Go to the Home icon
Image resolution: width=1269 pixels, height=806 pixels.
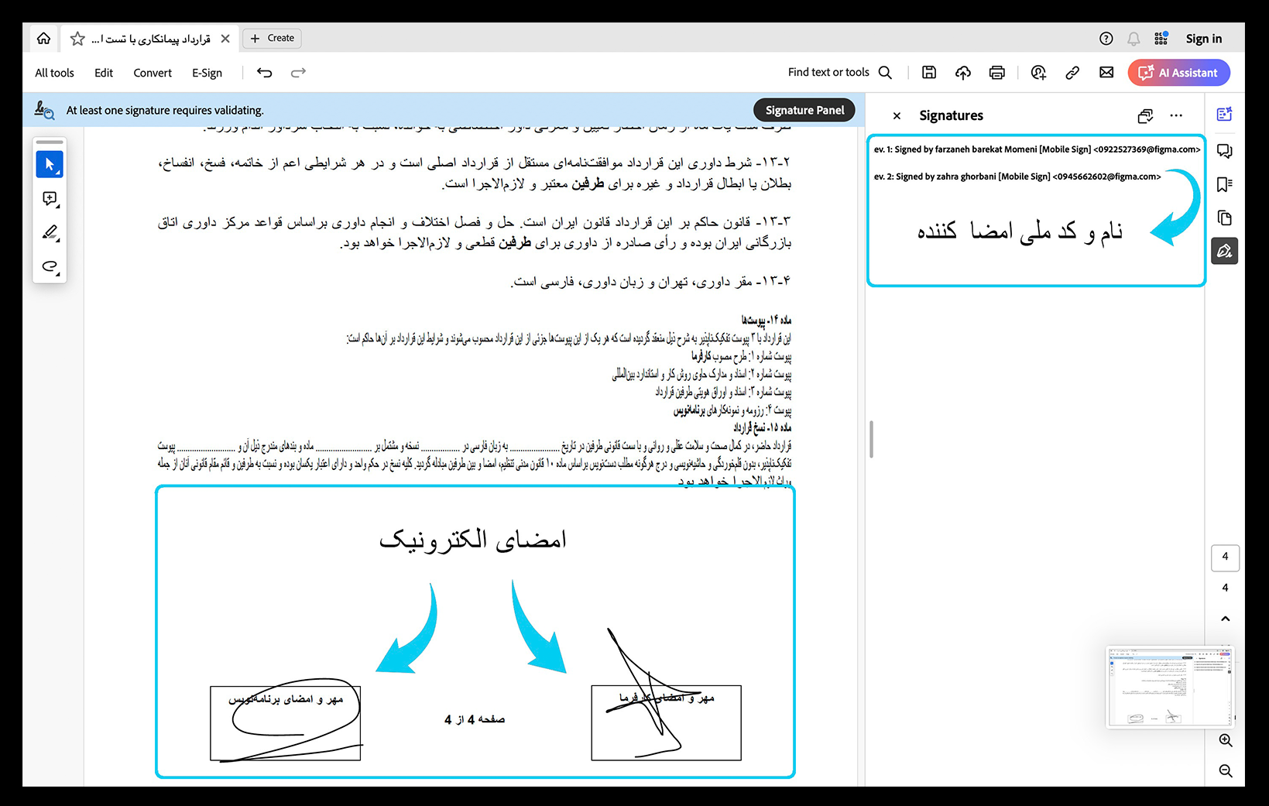pyautogui.click(x=44, y=38)
